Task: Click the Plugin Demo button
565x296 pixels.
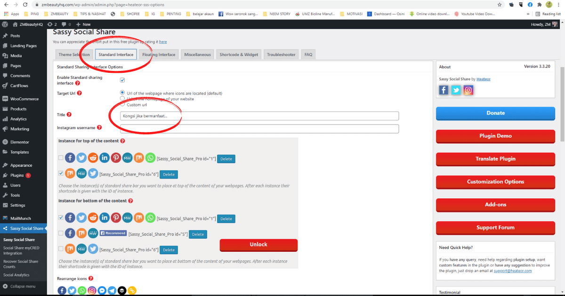Action: 495,136
